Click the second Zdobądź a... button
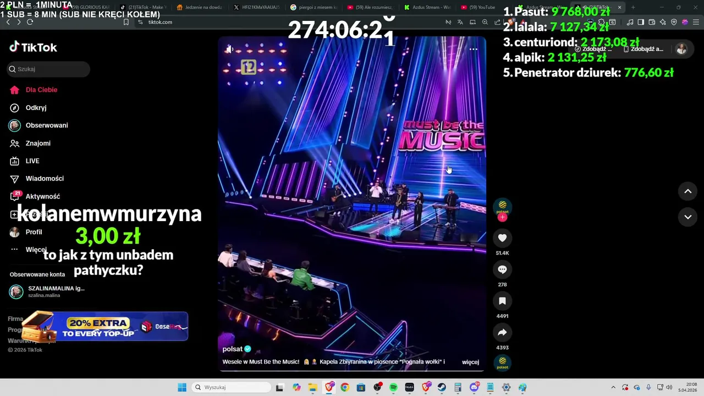The width and height of the screenshot is (704, 396). (x=642, y=49)
